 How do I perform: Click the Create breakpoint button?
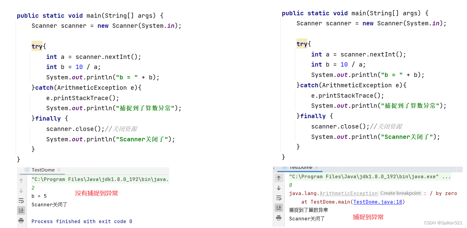401,193
